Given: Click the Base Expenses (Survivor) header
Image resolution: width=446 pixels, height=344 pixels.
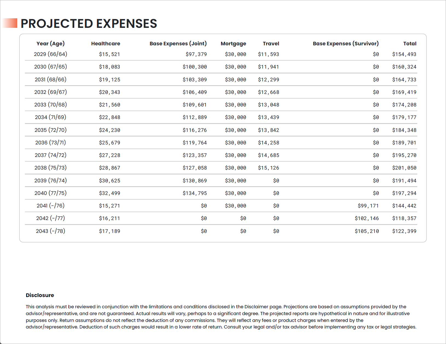Looking at the screenshot, I should tap(346, 43).
